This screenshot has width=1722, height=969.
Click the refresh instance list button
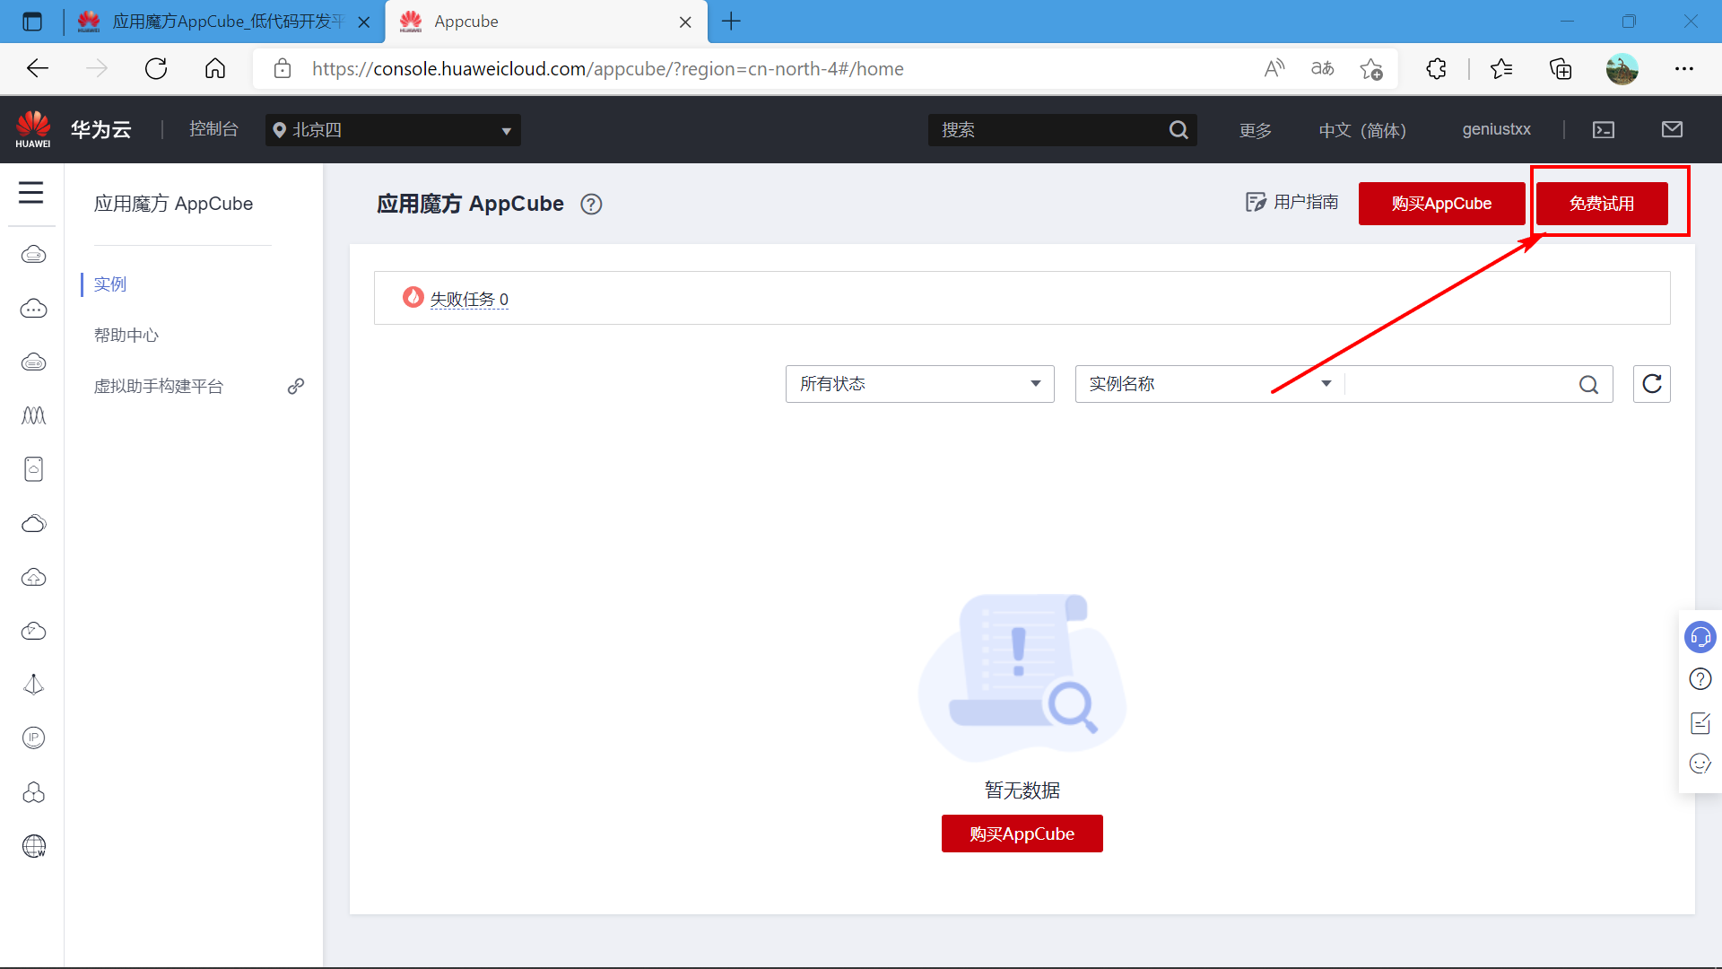pos(1651,384)
